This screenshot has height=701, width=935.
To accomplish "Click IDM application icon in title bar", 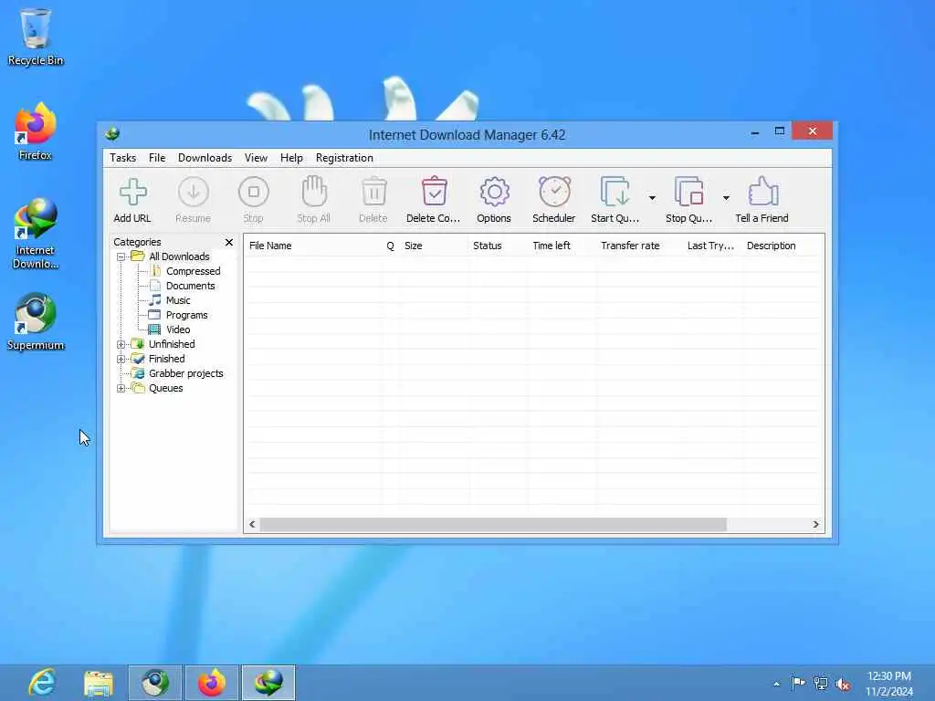I will (112, 134).
